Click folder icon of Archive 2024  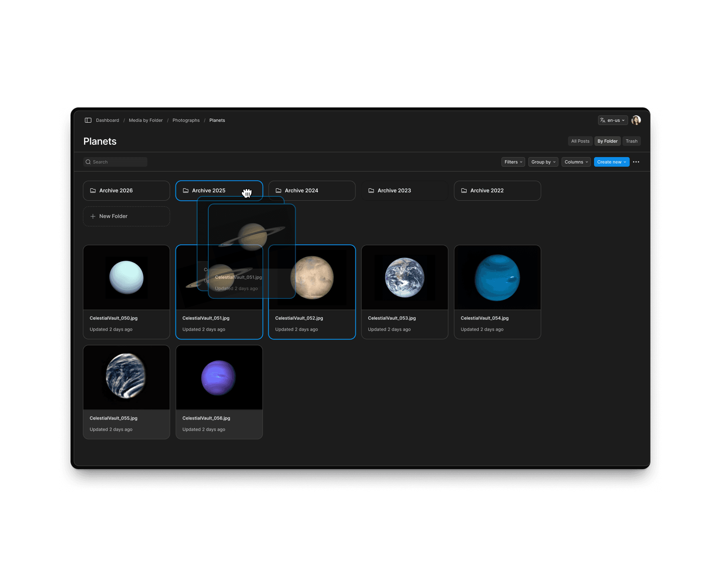[278, 191]
